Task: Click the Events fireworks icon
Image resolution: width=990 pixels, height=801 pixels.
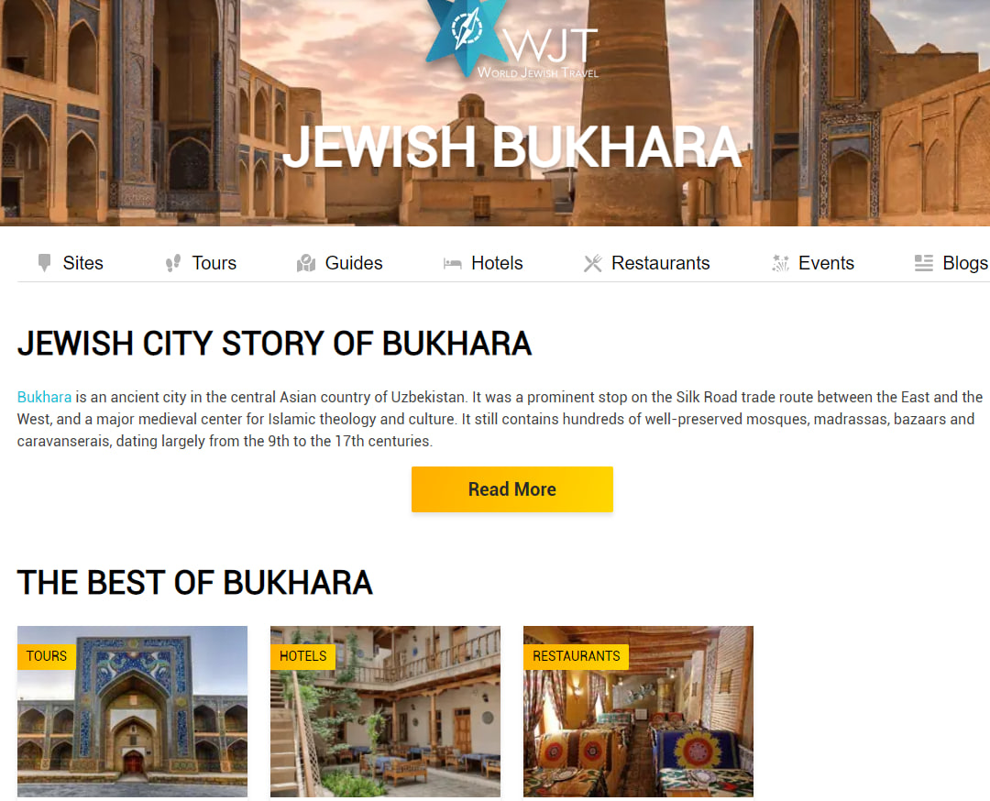Action: click(x=780, y=263)
